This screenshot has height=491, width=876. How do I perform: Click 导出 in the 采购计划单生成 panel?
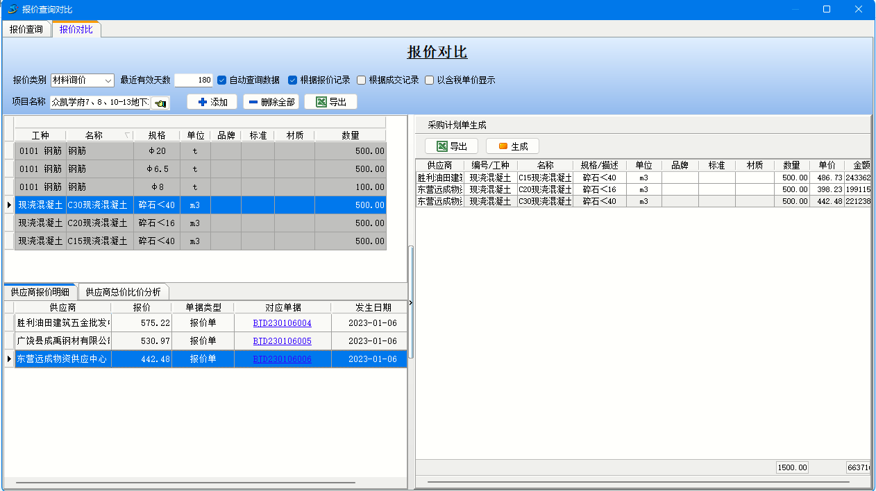[451, 146]
